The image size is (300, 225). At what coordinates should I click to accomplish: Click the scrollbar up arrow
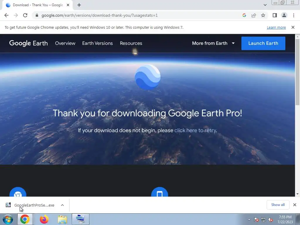297,36
